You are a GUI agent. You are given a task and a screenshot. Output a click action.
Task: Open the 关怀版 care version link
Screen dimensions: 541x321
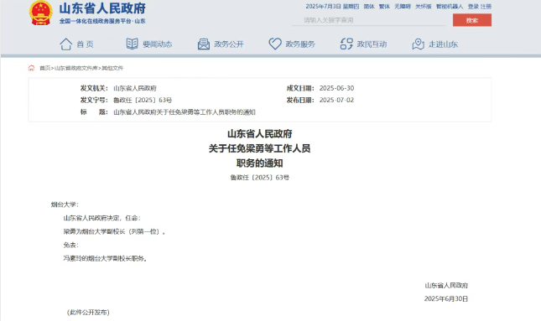pos(423,7)
